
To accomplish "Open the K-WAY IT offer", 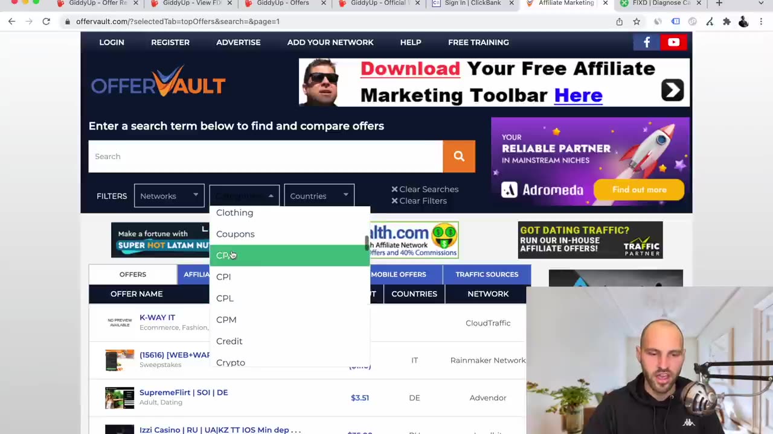I will pos(157,318).
